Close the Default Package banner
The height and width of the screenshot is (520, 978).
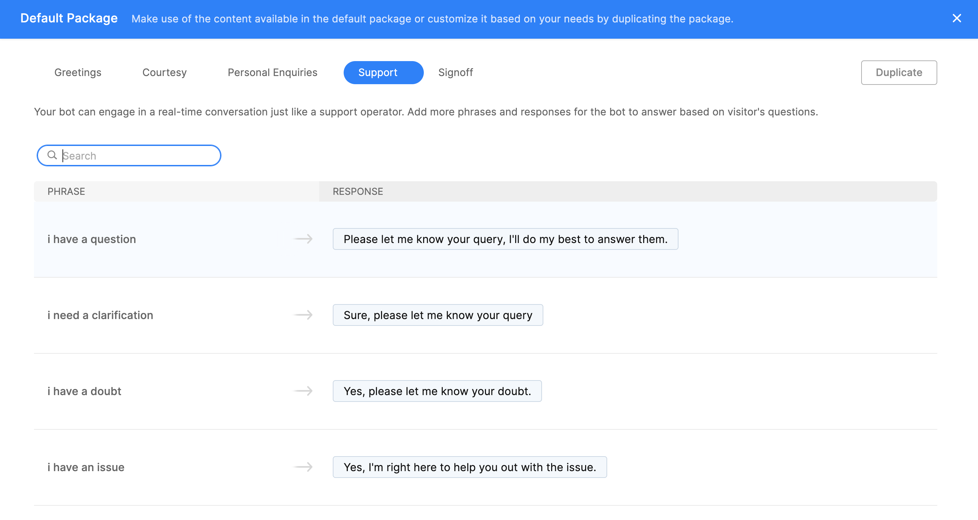tap(956, 18)
